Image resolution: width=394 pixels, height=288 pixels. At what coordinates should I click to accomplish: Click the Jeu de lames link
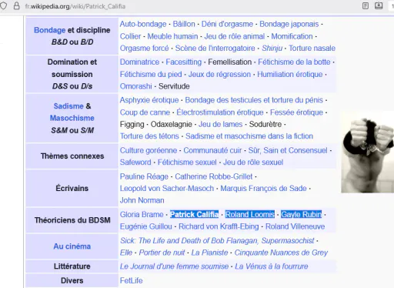pos(221,124)
